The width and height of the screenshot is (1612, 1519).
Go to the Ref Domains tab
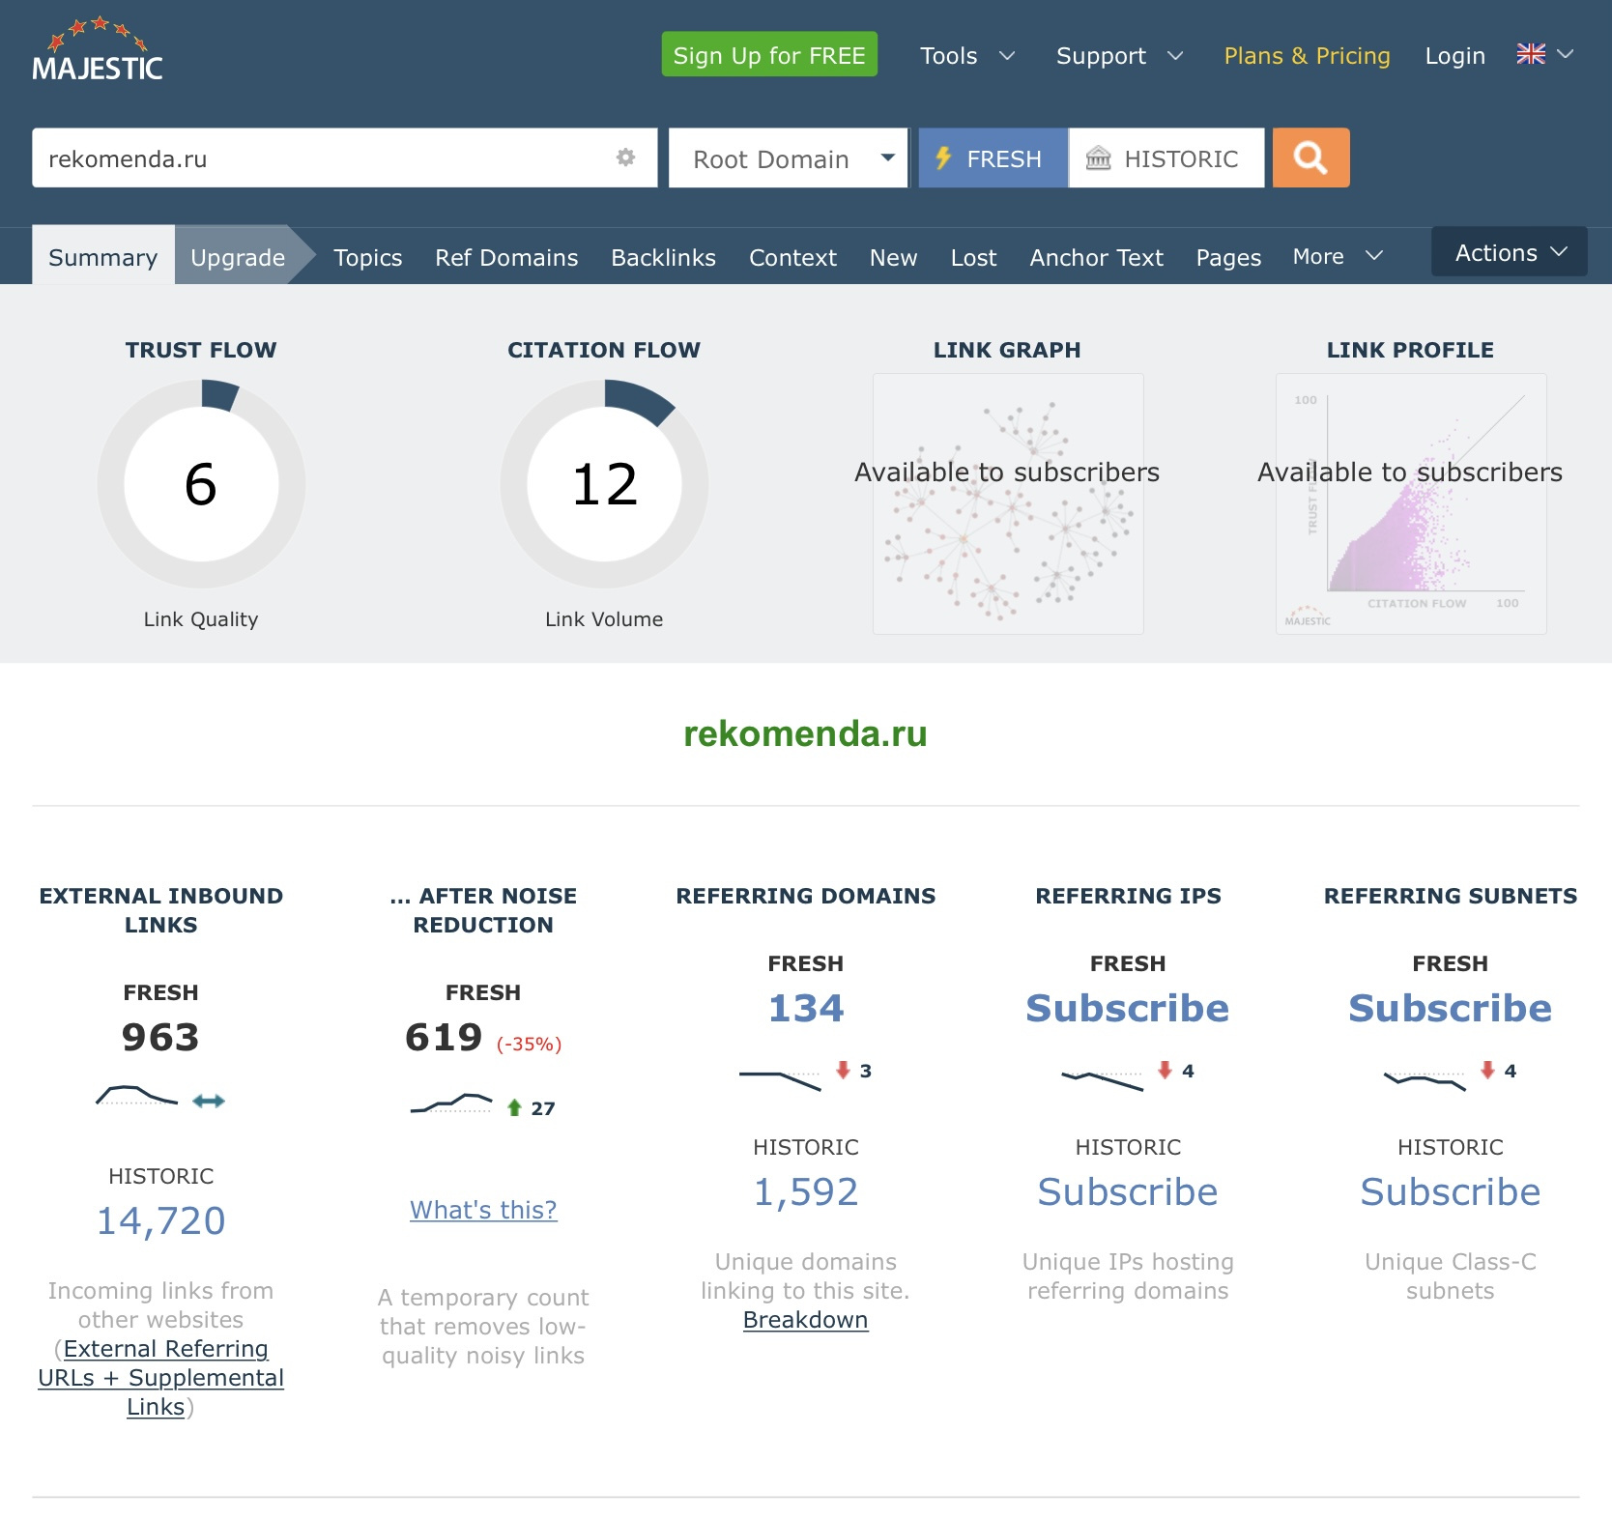pyautogui.click(x=506, y=257)
